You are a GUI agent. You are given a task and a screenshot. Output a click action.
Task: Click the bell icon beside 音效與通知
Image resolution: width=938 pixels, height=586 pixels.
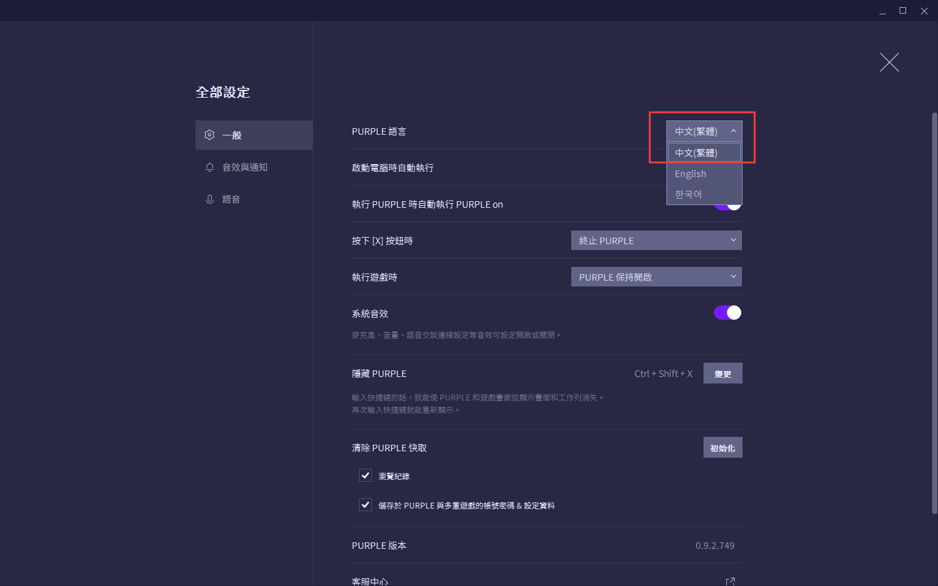209,167
